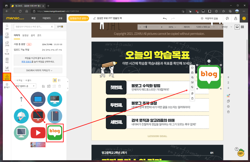Open the user account profile icon
The width and height of the screenshot is (250, 162).
pos(236,18)
